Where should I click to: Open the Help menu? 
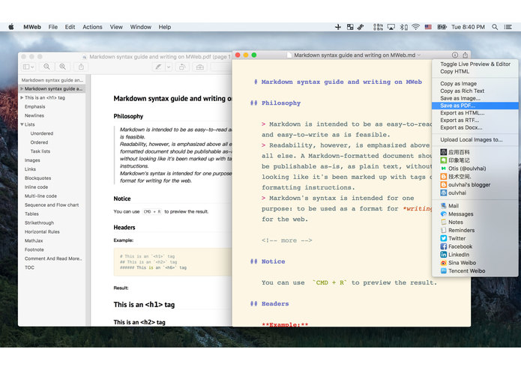point(164,27)
